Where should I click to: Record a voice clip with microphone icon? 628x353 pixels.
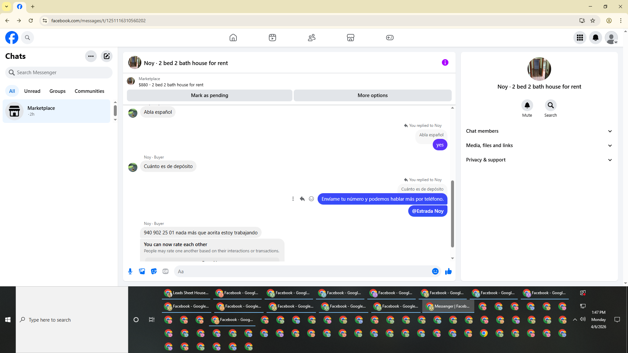point(130,271)
